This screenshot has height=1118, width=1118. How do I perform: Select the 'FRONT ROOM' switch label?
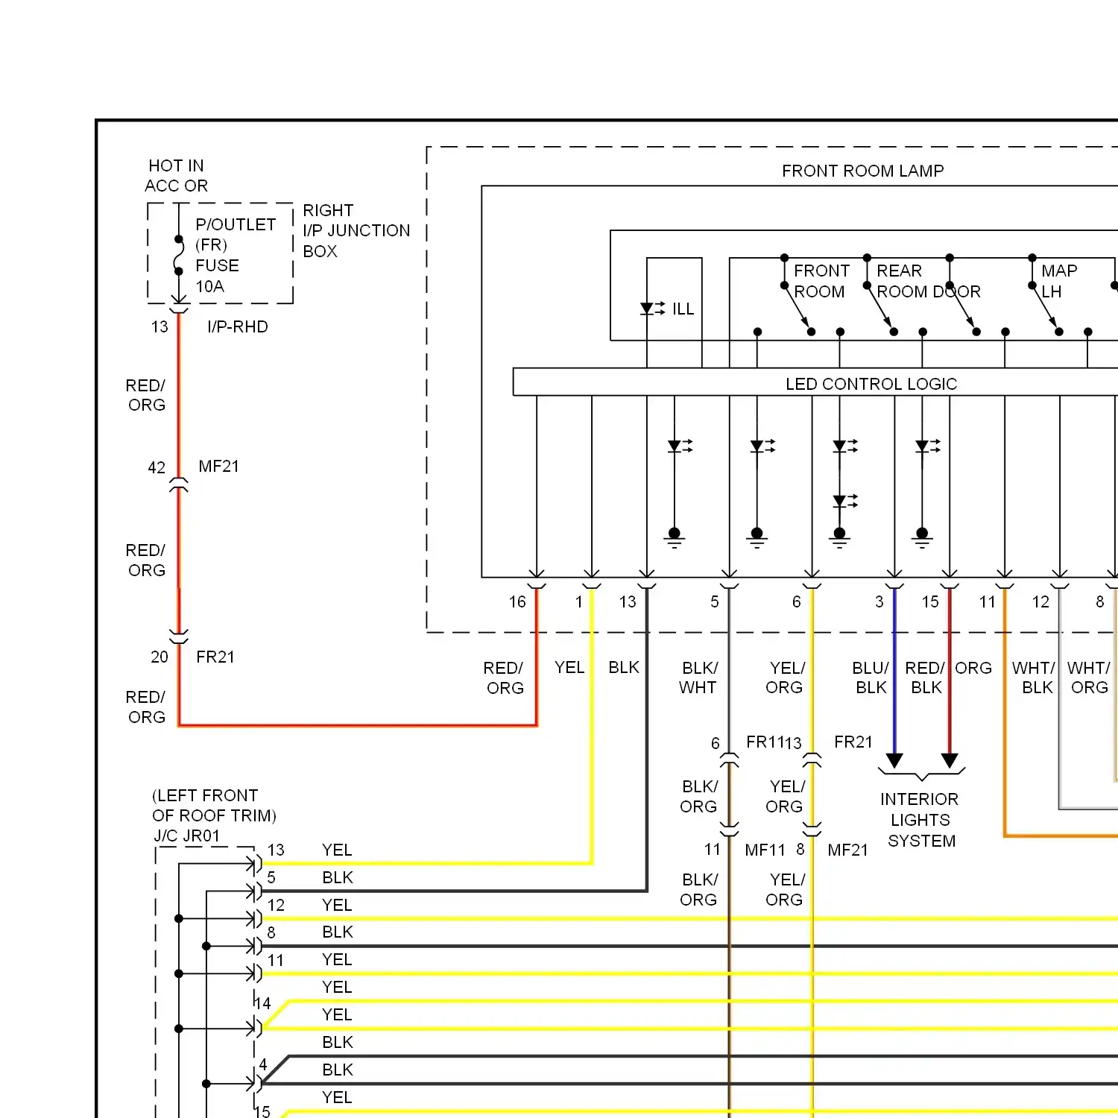click(821, 281)
